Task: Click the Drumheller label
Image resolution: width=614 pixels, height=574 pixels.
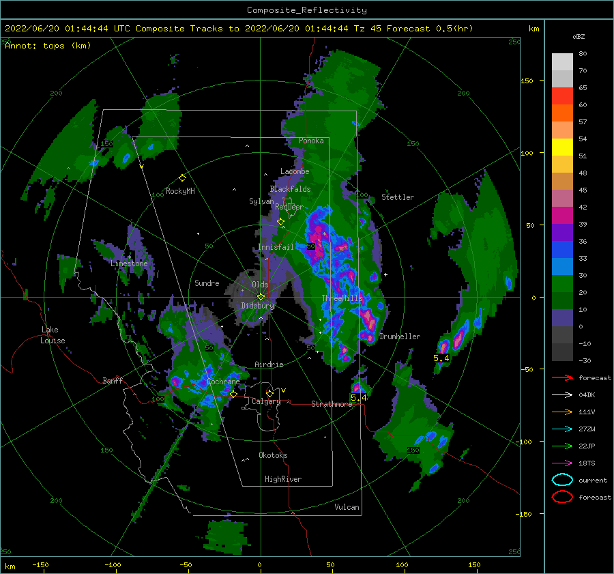Action: tap(400, 336)
